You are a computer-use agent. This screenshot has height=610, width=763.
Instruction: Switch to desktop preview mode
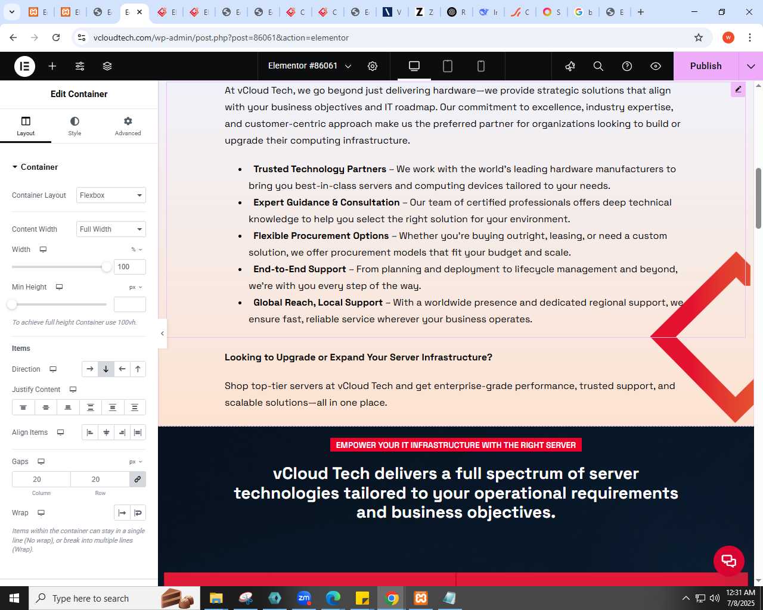click(x=414, y=66)
